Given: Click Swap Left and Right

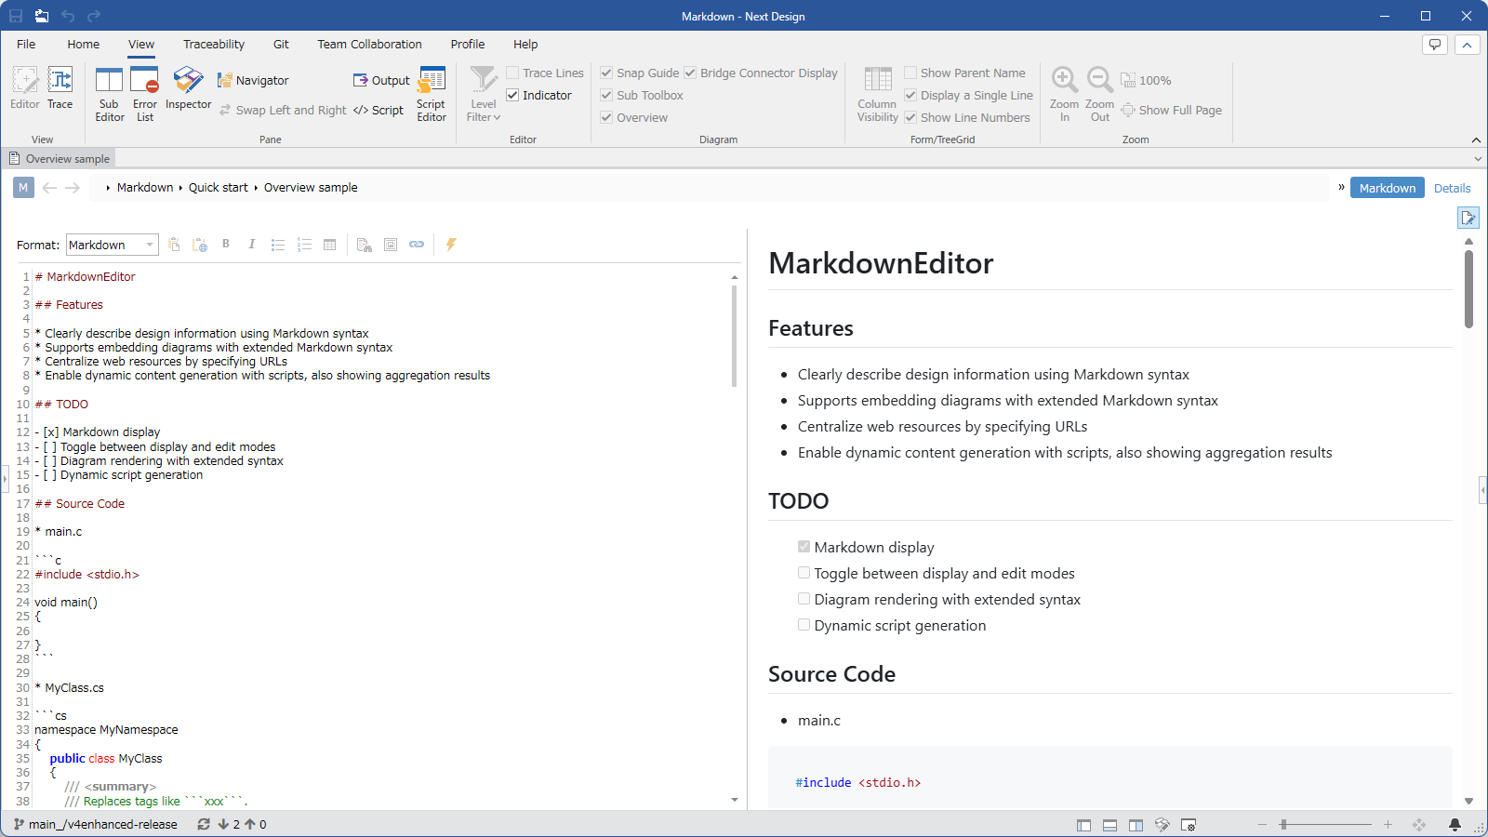Looking at the screenshot, I should click(x=284, y=110).
